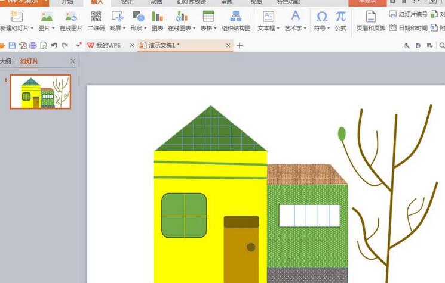Click the 日期和时间 date and time button
The image size is (445, 283).
pos(408,28)
